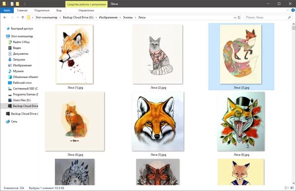Expand the address bar history dropdown

pyautogui.click(x=235, y=17)
